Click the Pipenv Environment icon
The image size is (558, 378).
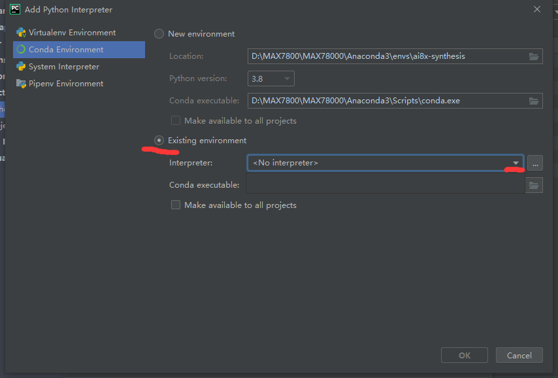[21, 84]
